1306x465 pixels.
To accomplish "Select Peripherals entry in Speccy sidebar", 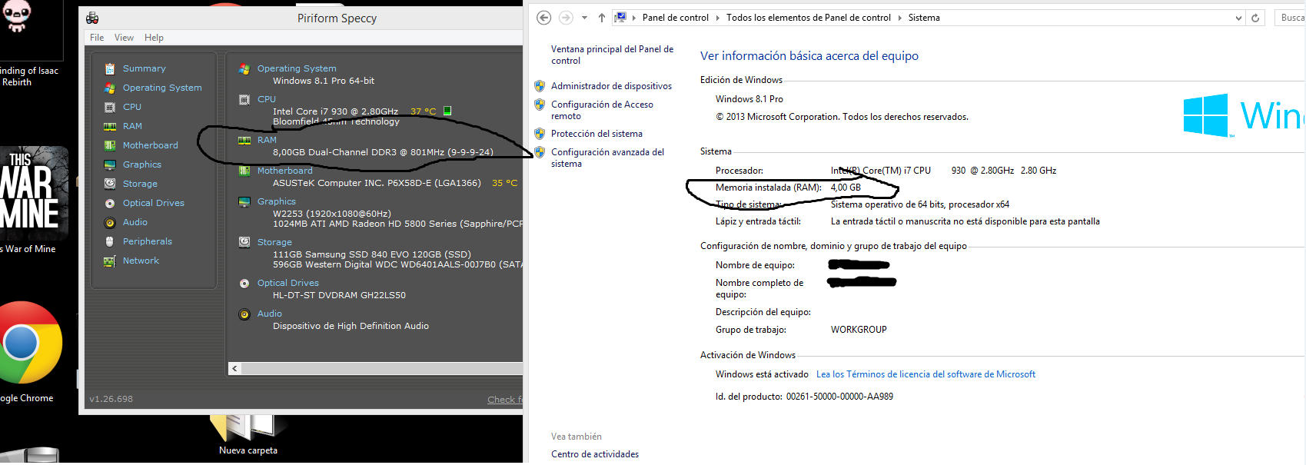I will [x=148, y=241].
